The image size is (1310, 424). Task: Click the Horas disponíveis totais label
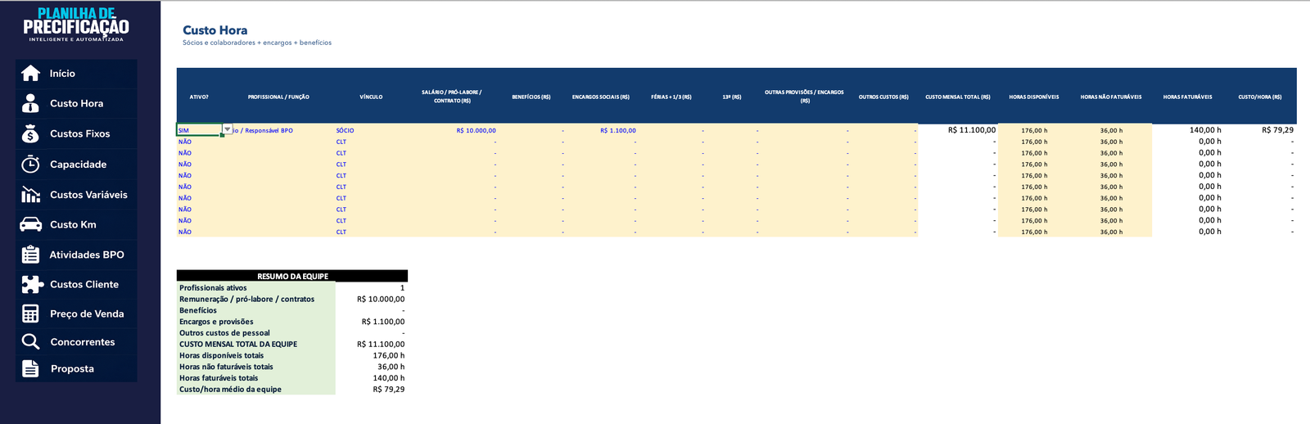222,355
